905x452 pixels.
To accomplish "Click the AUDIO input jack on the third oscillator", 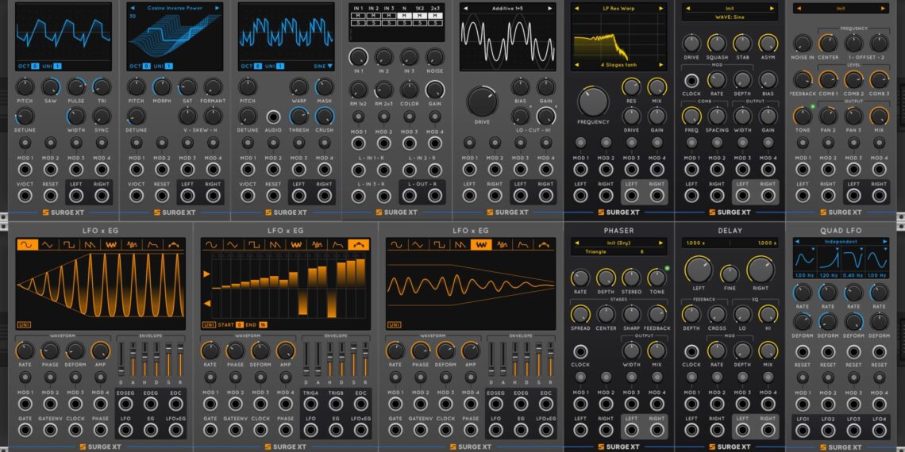I will [x=273, y=117].
